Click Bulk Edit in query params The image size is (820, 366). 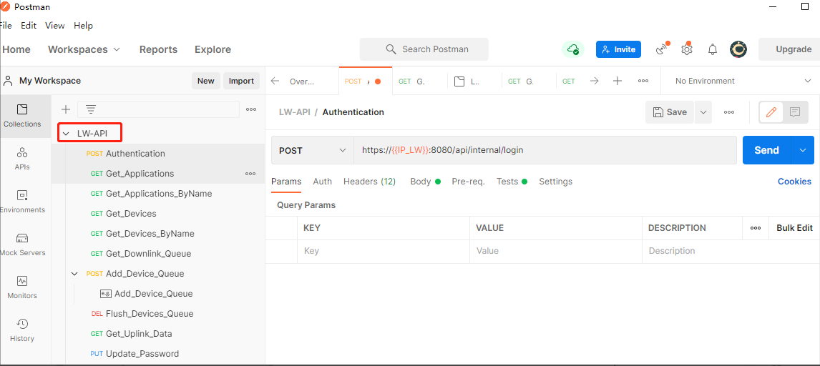[794, 228]
